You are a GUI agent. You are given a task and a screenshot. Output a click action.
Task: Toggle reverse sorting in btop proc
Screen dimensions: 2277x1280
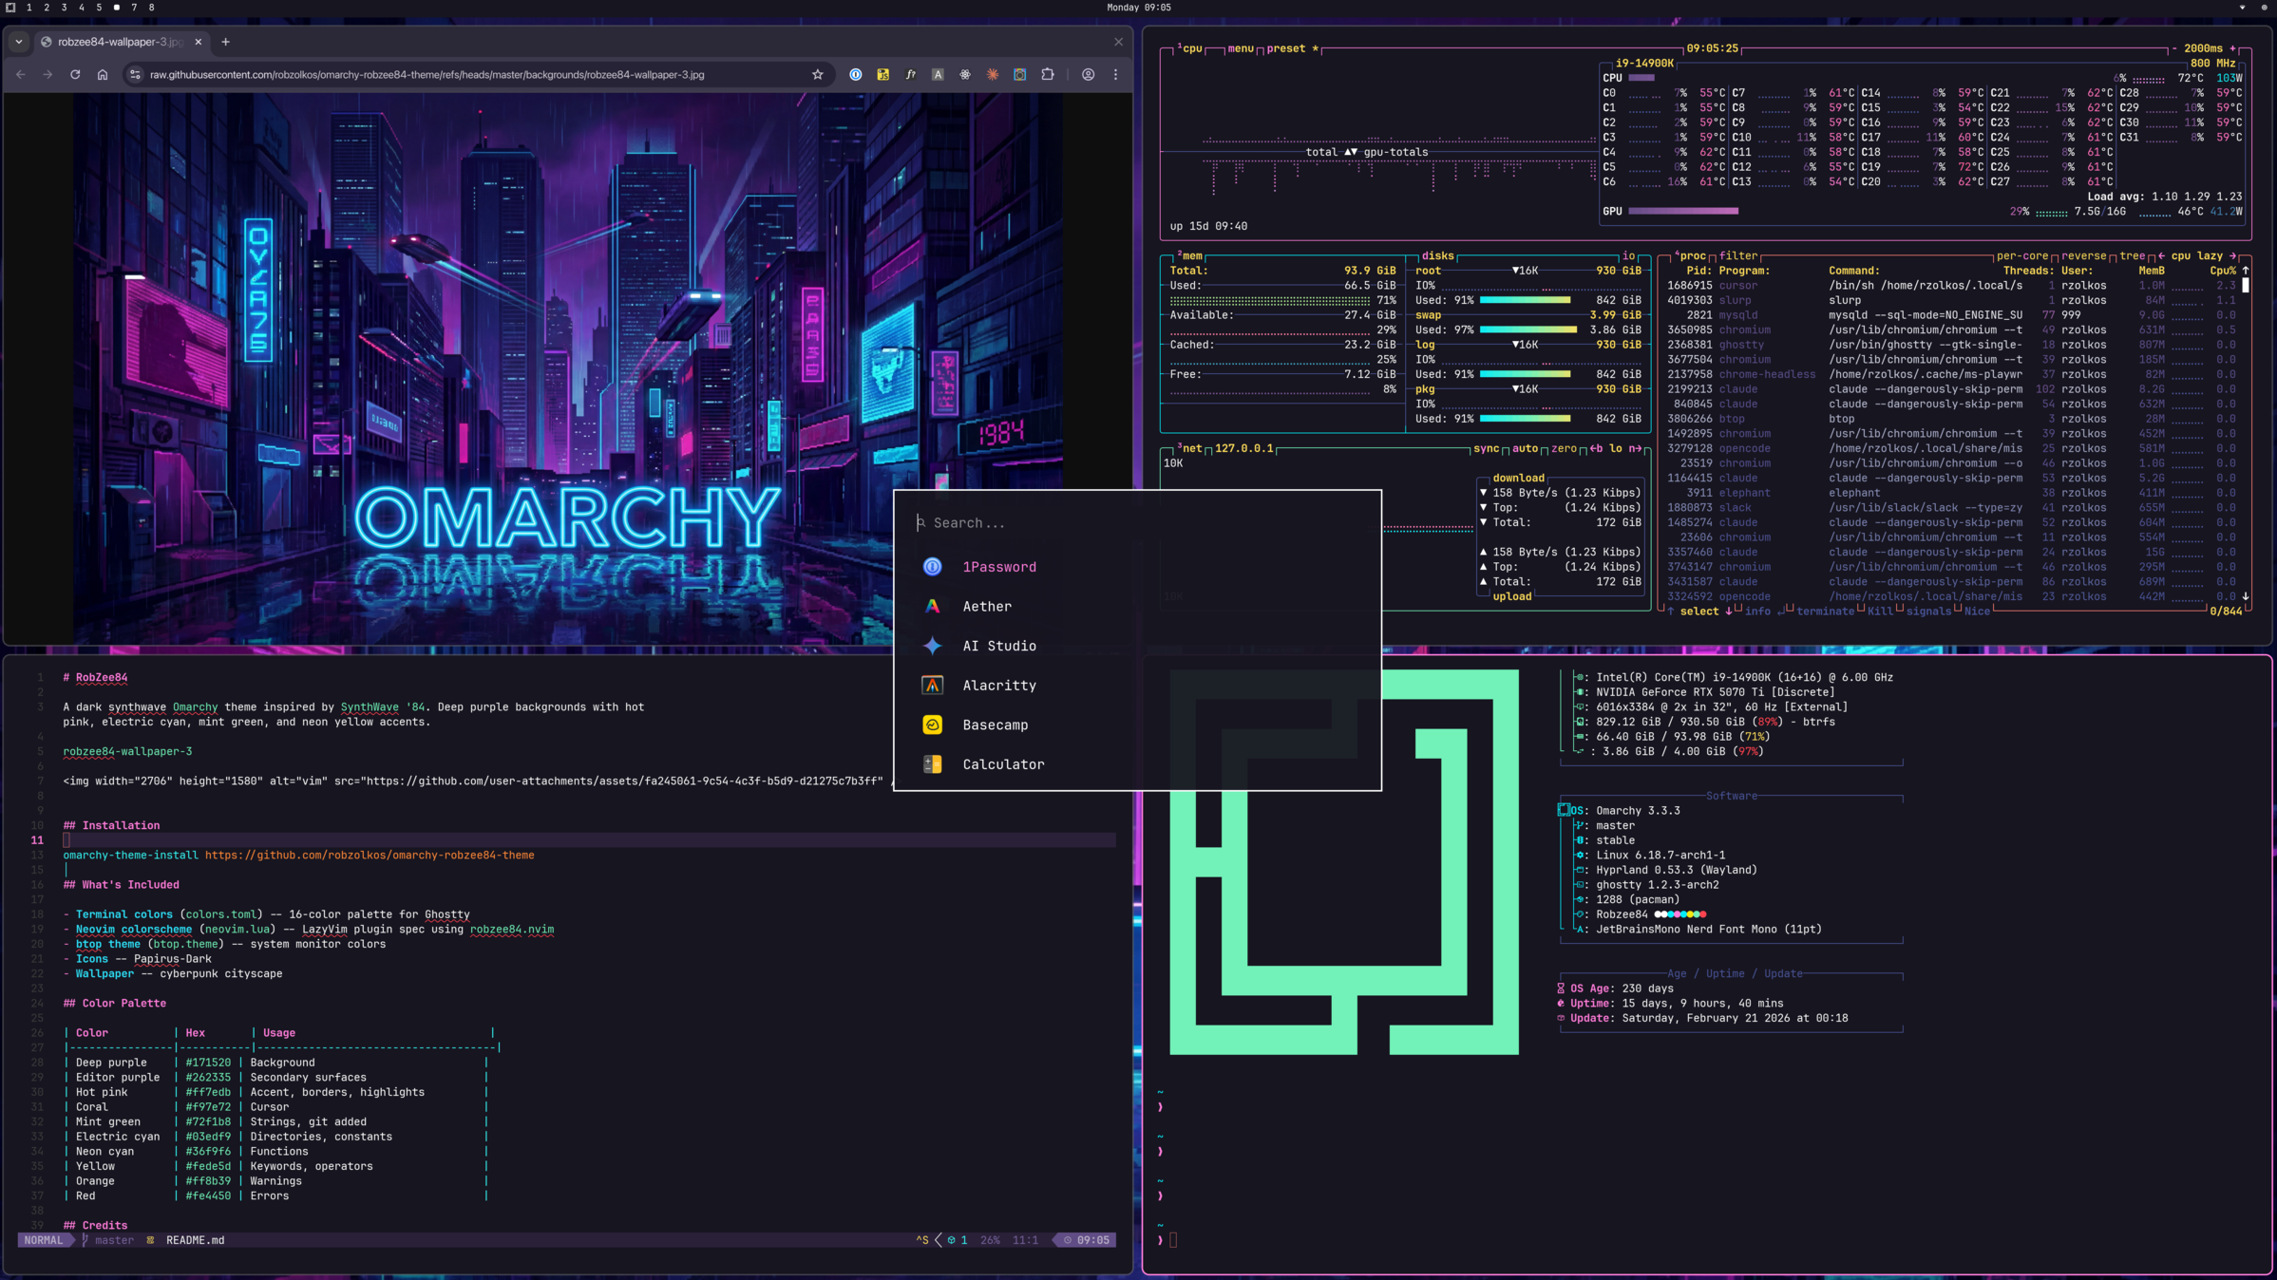coord(2083,255)
